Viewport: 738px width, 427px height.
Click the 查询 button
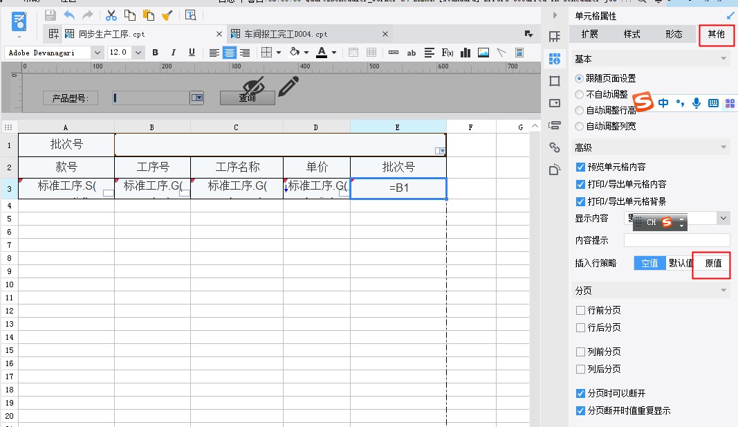(247, 98)
